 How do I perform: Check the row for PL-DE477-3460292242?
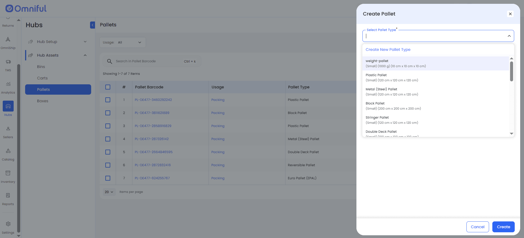click(x=108, y=100)
